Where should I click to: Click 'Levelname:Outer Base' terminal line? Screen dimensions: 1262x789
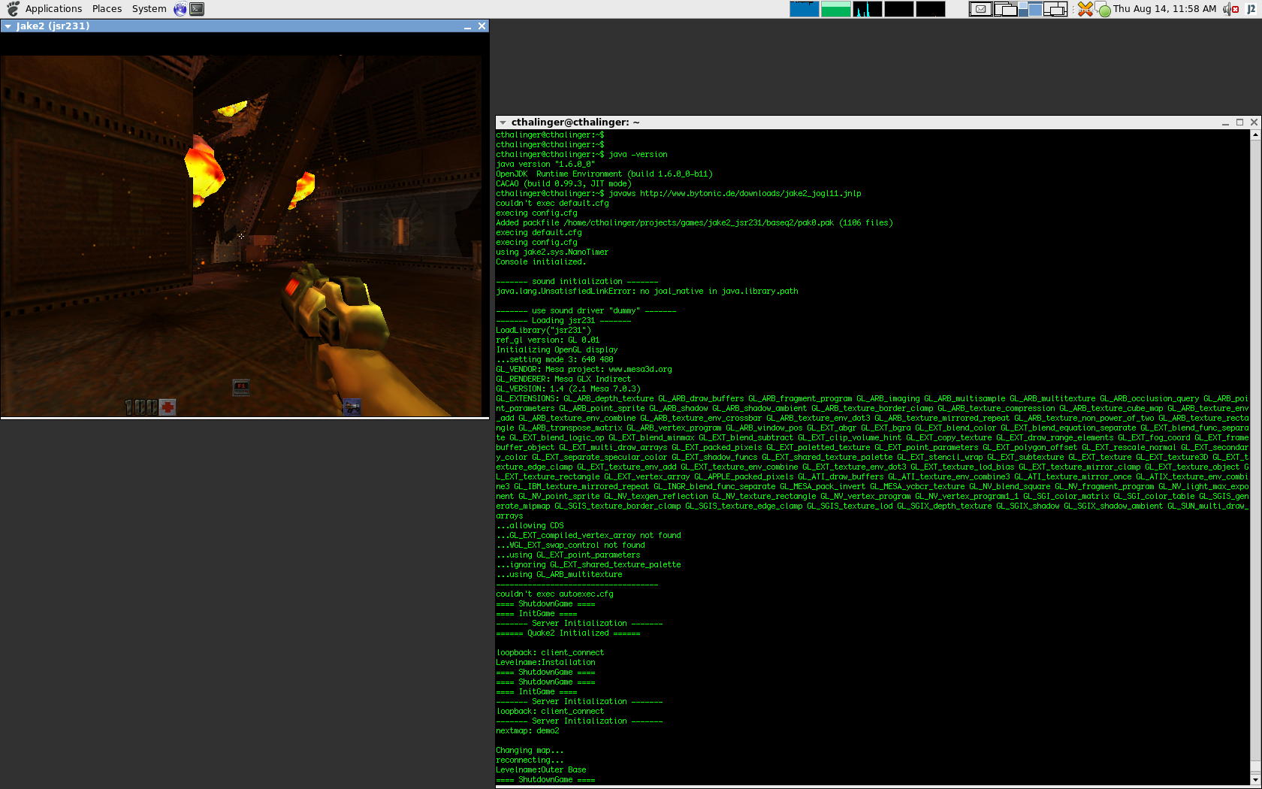(541, 770)
